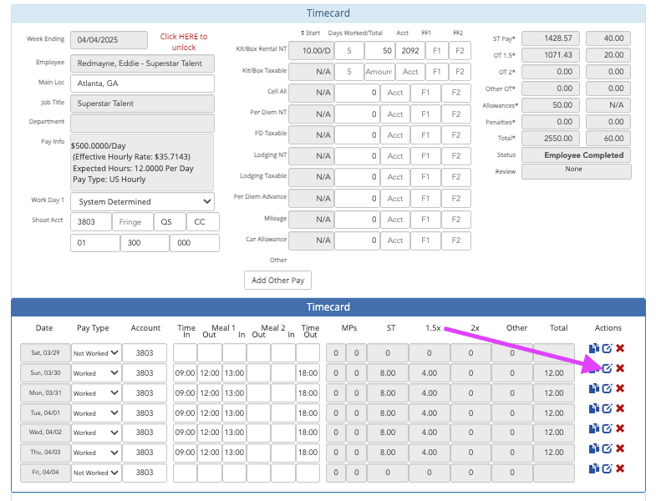Open Pay Type dropdown for Thu, 04/03
The height and width of the screenshot is (501, 656).
(x=96, y=453)
